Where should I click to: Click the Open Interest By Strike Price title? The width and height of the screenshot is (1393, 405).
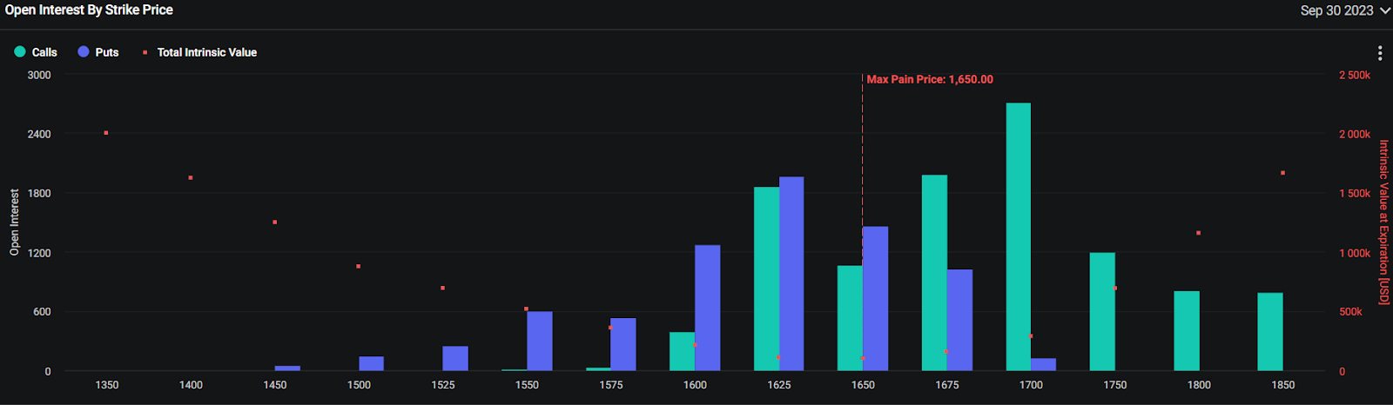click(x=89, y=10)
